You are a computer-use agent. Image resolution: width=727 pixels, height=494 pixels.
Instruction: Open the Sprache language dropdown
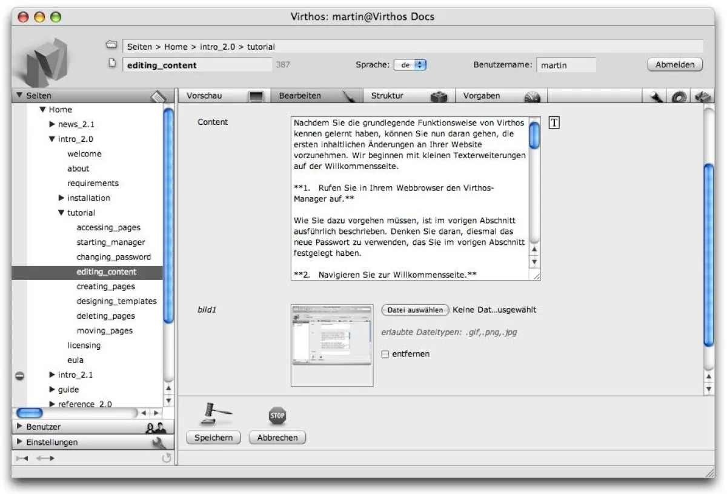pos(411,65)
